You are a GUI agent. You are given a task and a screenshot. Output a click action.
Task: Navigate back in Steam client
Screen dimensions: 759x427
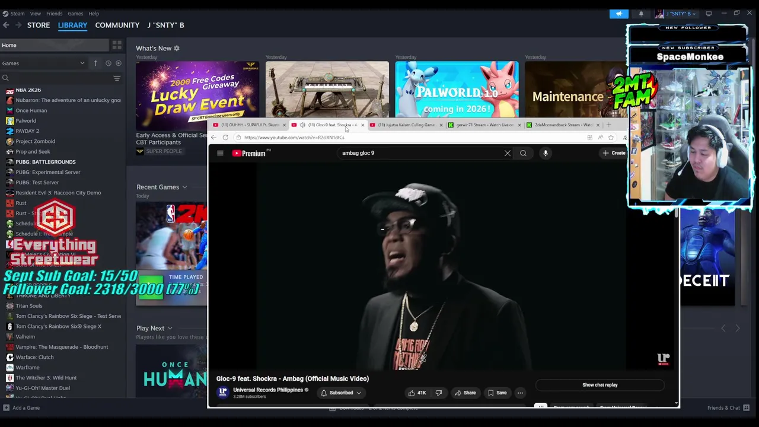pos(6,25)
